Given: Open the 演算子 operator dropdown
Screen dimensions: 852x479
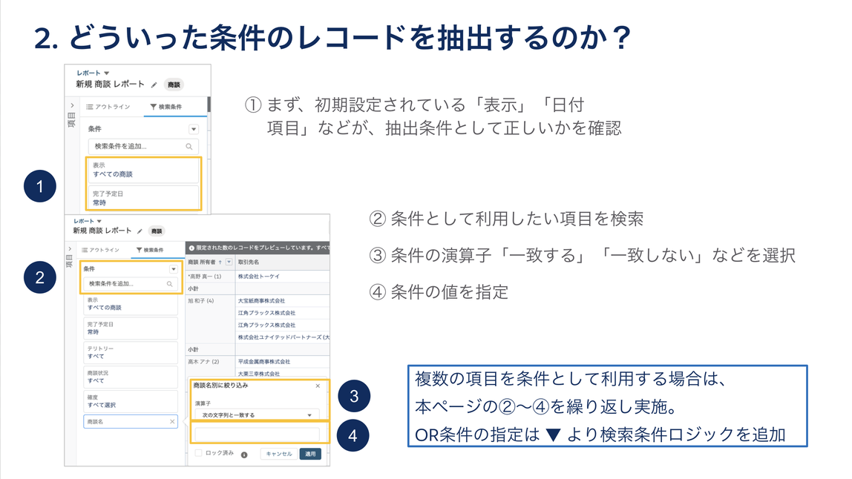Looking at the screenshot, I should click(x=257, y=415).
